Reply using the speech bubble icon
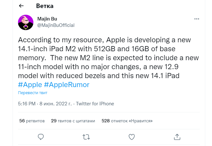 (41, 137)
